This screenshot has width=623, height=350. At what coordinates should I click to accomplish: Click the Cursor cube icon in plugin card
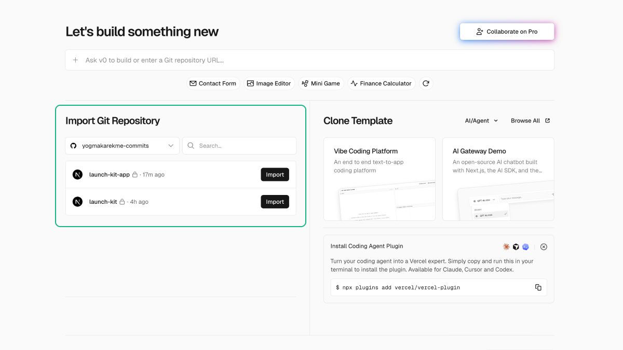point(516,247)
